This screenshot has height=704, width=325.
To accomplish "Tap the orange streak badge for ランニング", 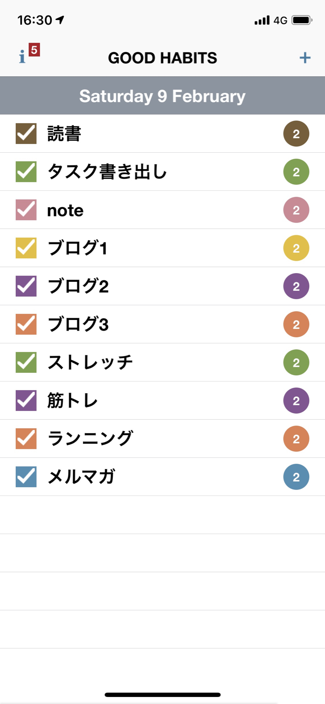I will [296, 438].
